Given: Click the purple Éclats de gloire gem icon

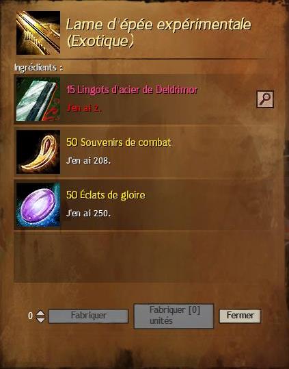Looking at the screenshot, I should coord(38,205).
